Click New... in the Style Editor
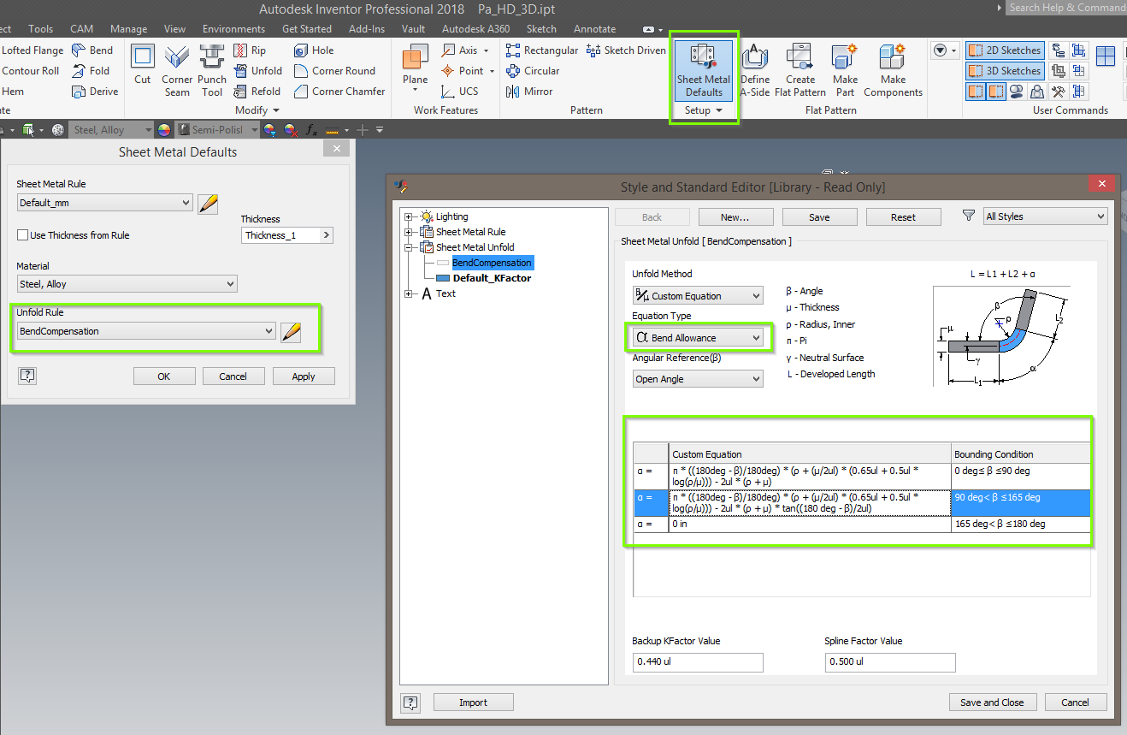This screenshot has height=735, width=1127. coord(735,217)
